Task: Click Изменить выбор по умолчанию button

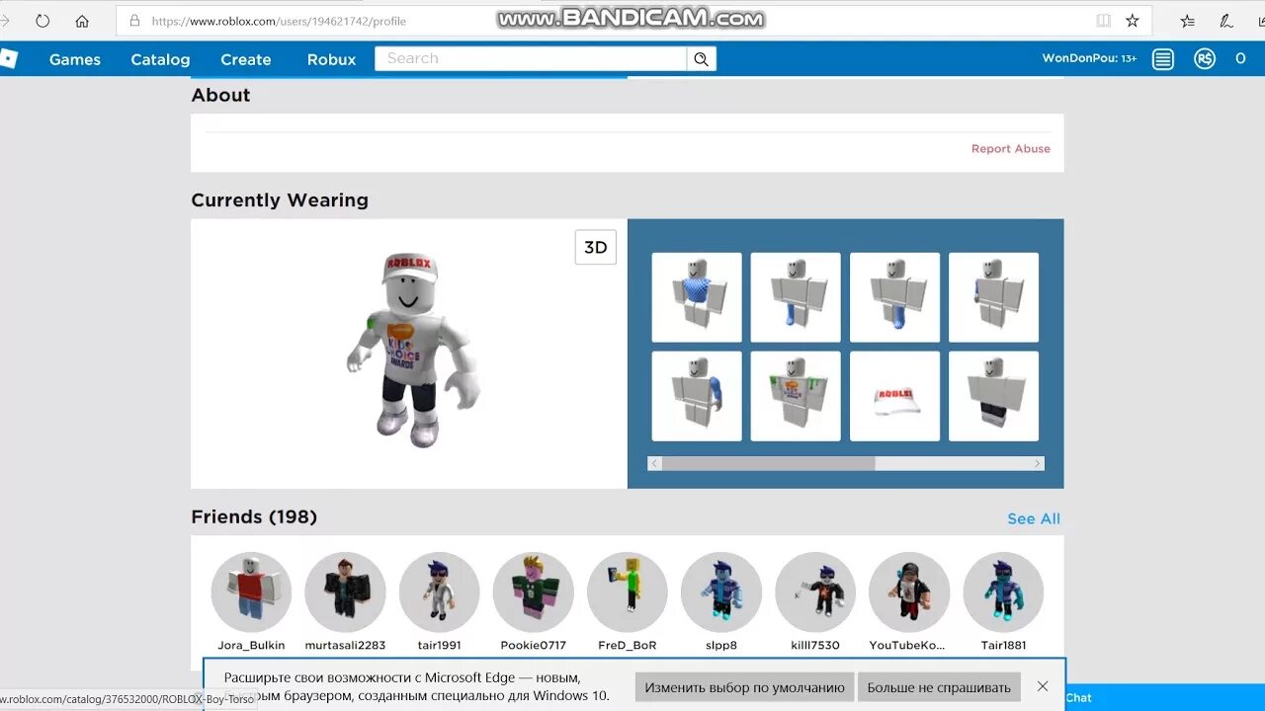Action: 744,687
